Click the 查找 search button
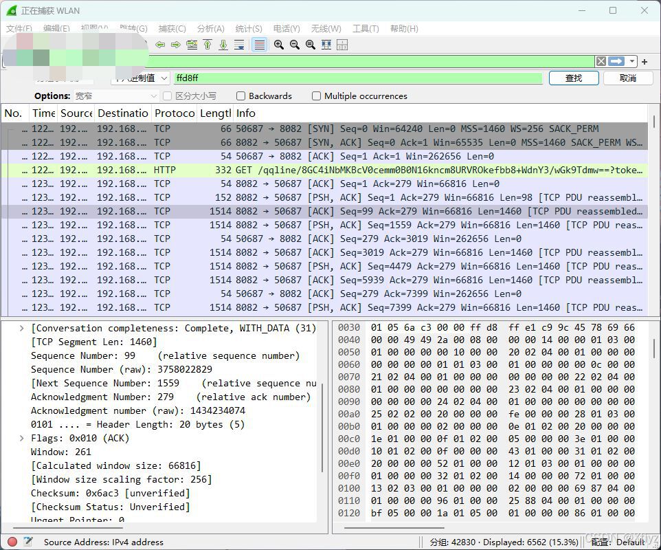This screenshot has width=661, height=550. [574, 78]
